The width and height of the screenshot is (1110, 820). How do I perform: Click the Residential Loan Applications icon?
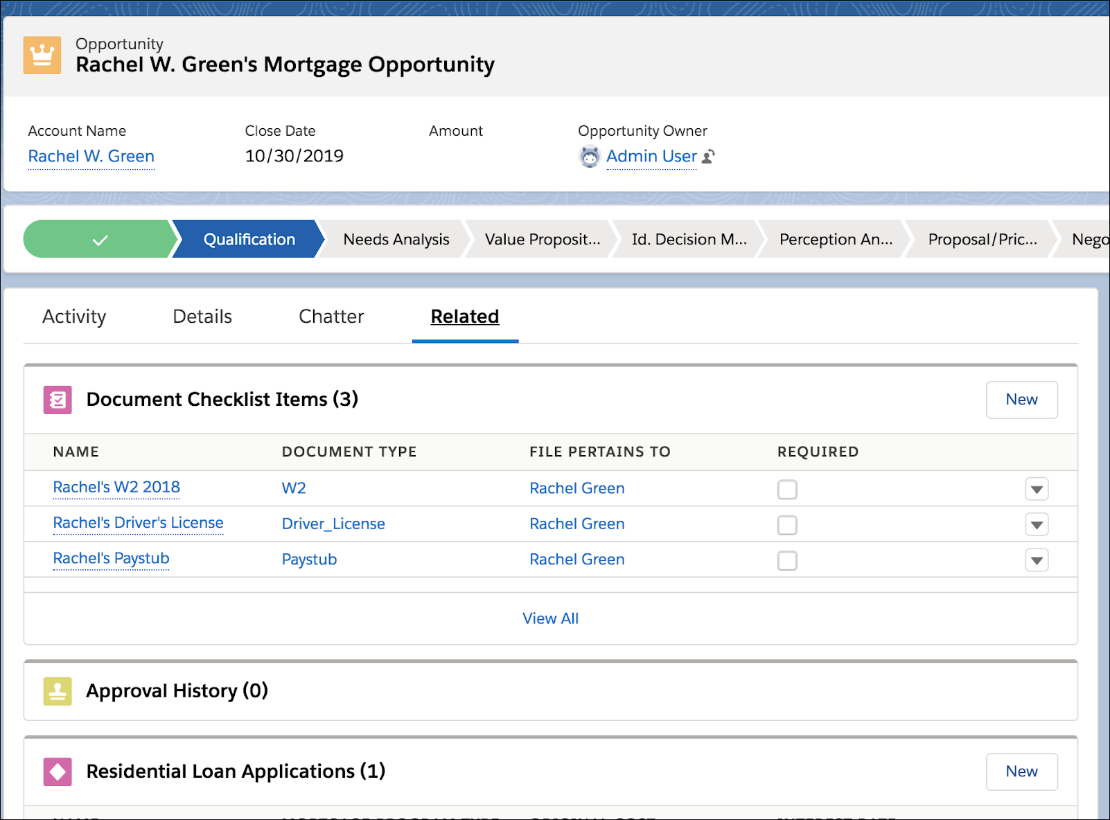[x=58, y=772]
